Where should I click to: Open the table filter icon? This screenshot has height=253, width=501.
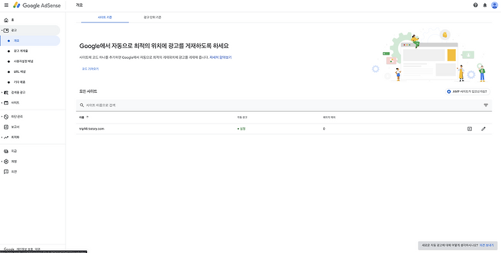coord(486,105)
